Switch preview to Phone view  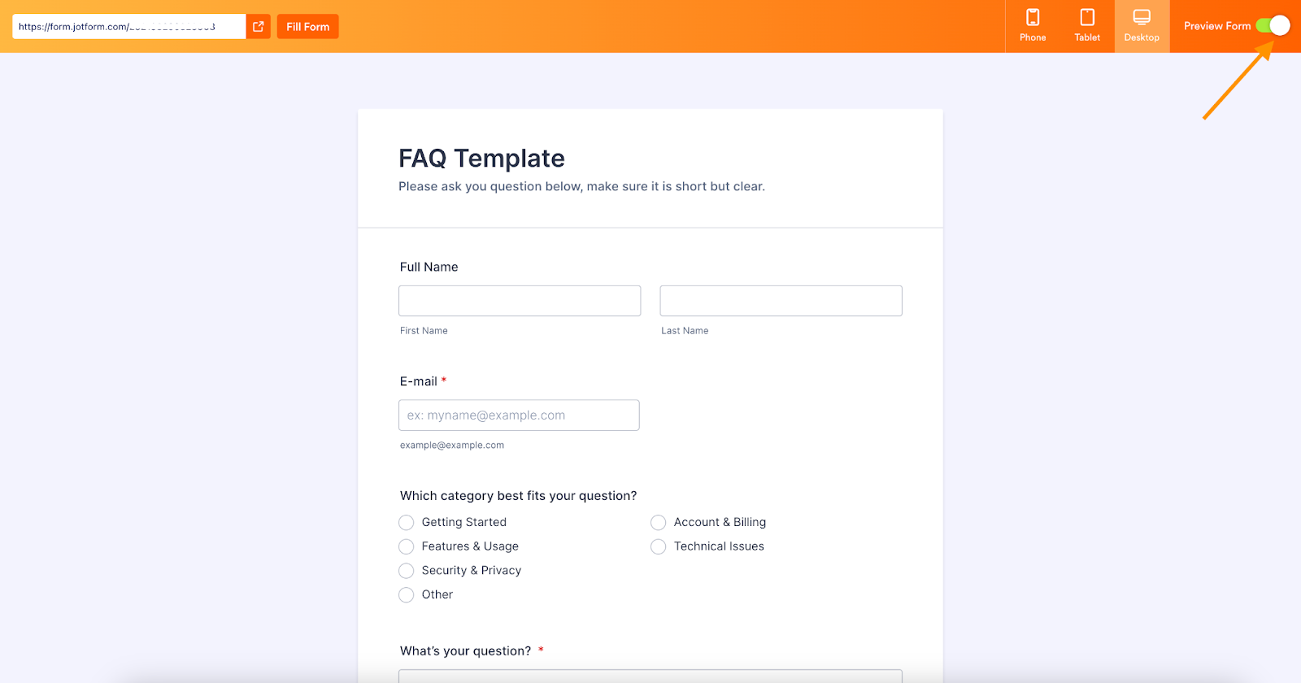[x=1033, y=26]
